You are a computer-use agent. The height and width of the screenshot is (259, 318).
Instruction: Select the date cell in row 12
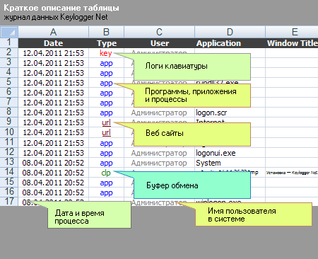[x=54, y=153]
